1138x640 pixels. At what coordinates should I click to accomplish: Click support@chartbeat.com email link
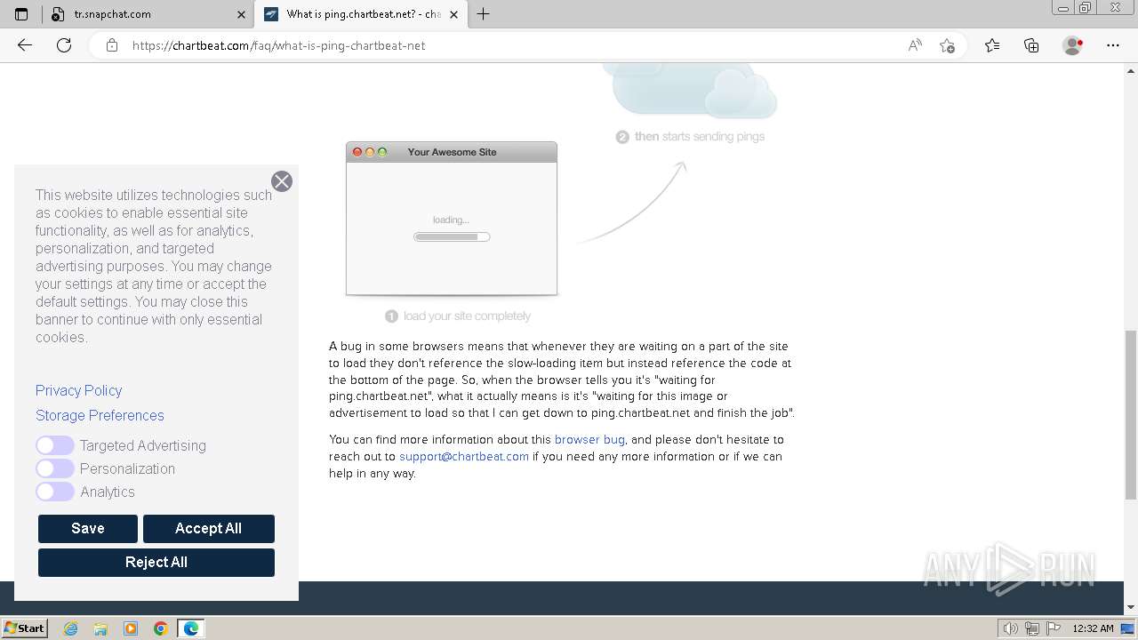(464, 456)
